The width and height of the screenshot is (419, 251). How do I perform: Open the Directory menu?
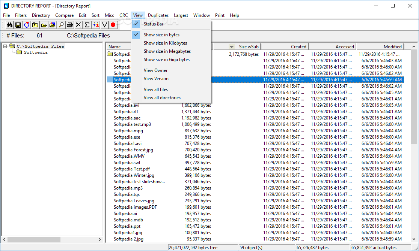[41, 15]
